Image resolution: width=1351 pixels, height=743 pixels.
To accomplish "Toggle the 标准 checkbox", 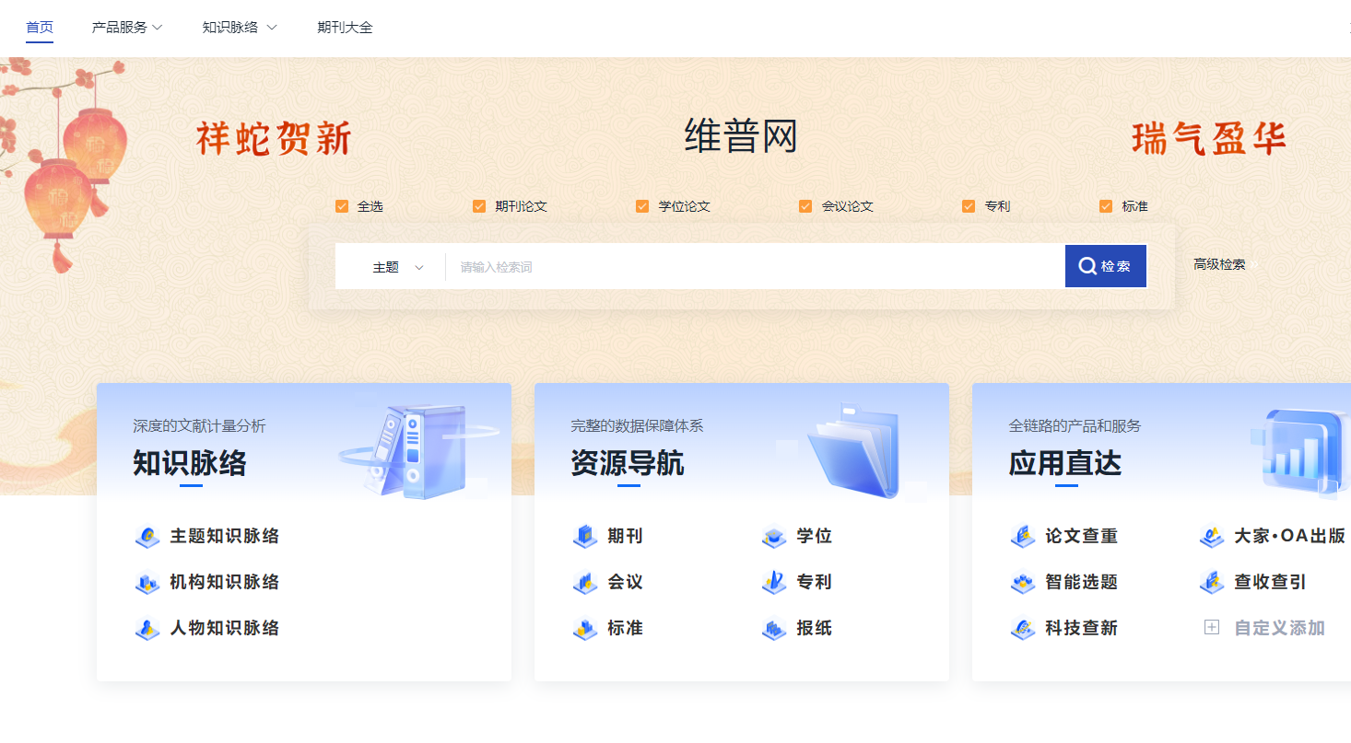I will point(1106,206).
